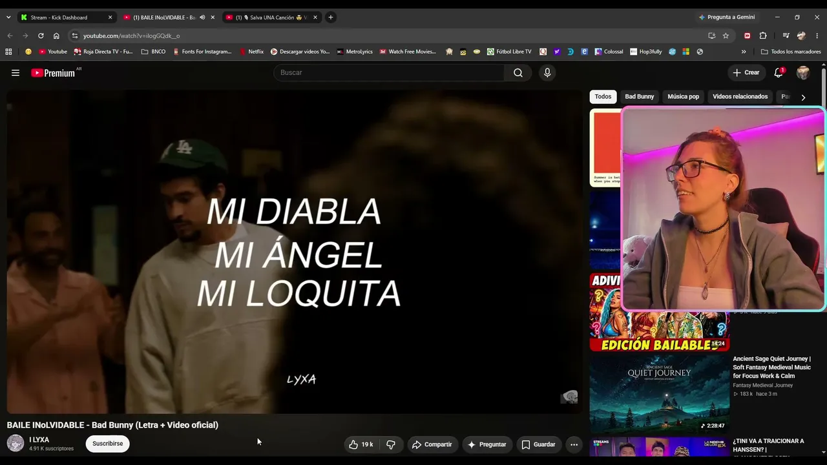Screen dimensions: 827x465
Task: Navigate back in browser history
Action: (10, 36)
